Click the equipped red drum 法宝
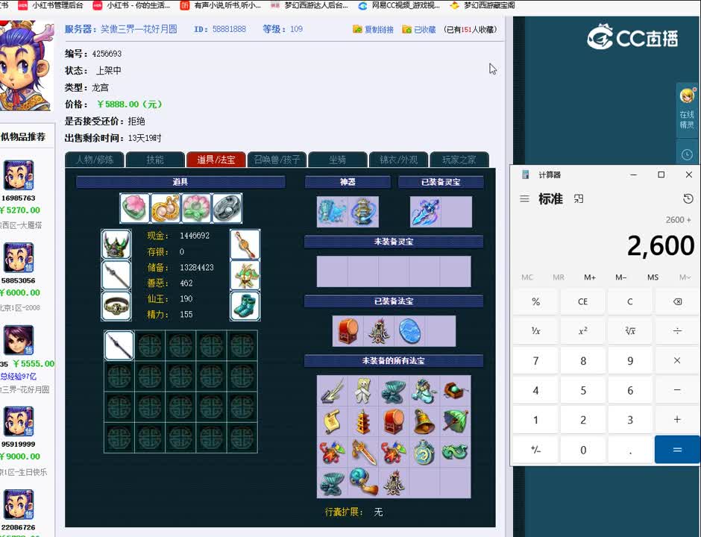Screen dimensions: 701x537 point(348,331)
